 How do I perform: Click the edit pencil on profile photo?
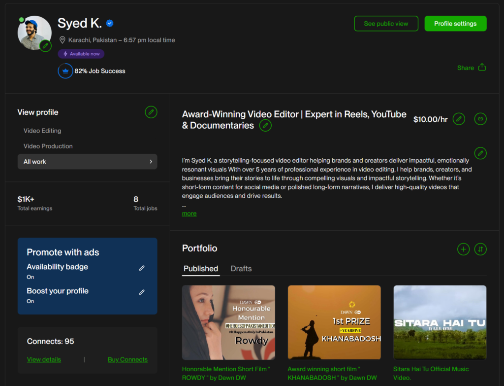pyautogui.click(x=46, y=46)
